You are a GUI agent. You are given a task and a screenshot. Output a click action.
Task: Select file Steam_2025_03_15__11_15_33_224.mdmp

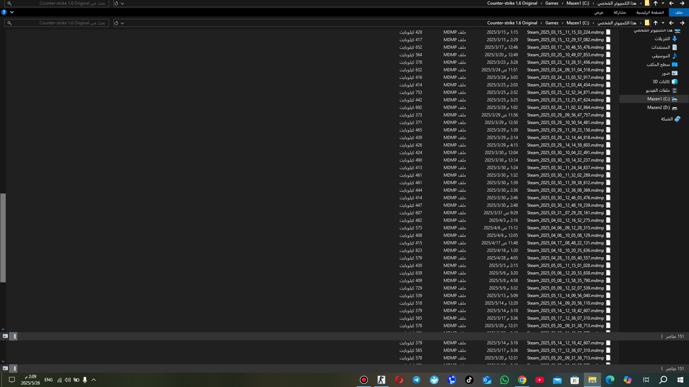(565, 32)
